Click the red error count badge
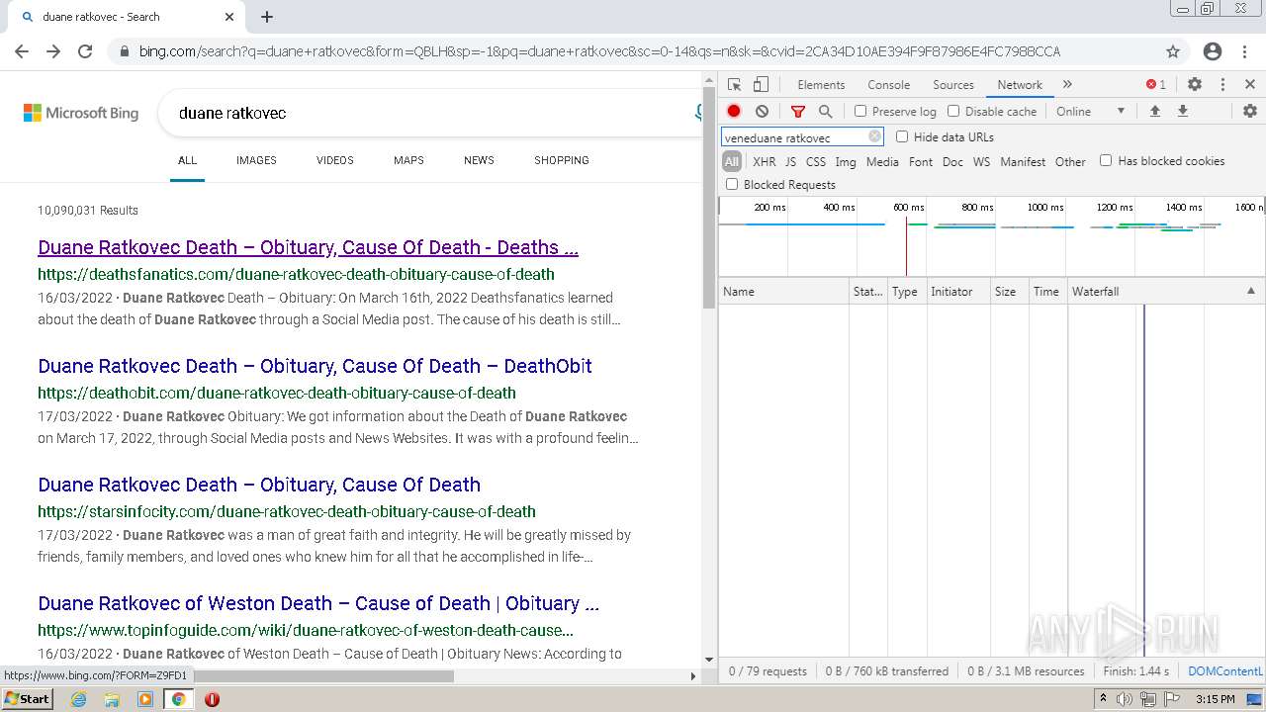Viewport: 1266px width, 712px height. [x=1156, y=85]
